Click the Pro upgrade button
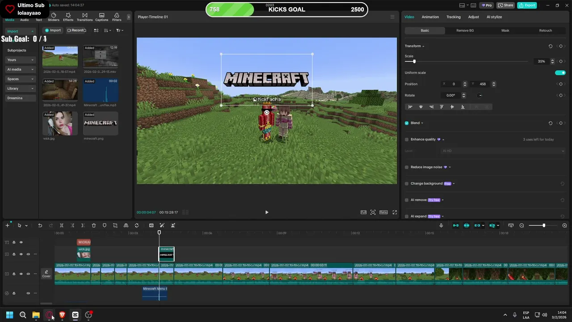 tap(486, 5)
